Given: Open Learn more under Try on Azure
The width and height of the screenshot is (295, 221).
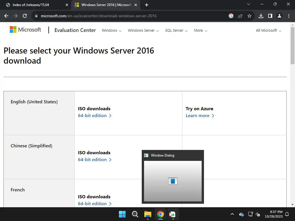Looking at the screenshot, I should (x=200, y=116).
